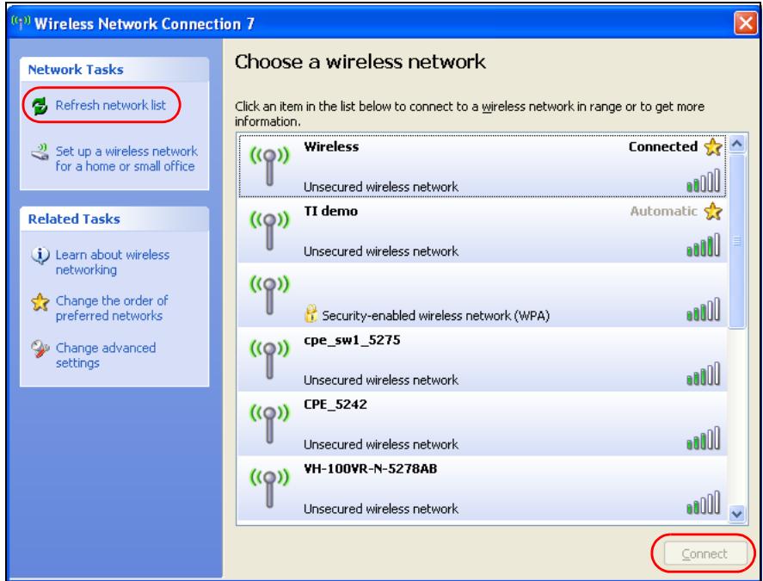
Task: Click the scroll down arrow of network list
Action: pos(736,514)
